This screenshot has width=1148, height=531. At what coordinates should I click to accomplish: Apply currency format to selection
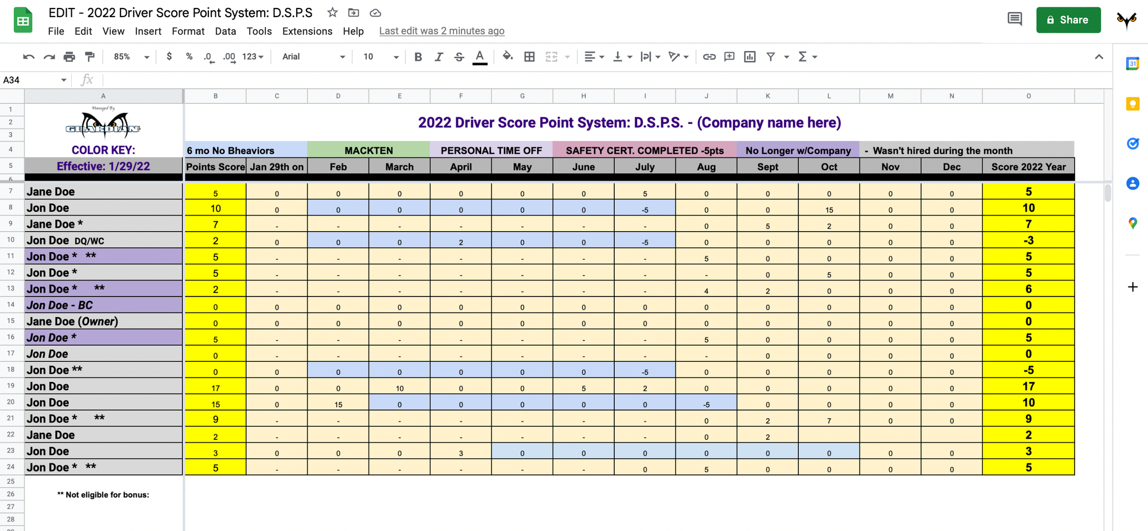click(x=169, y=57)
